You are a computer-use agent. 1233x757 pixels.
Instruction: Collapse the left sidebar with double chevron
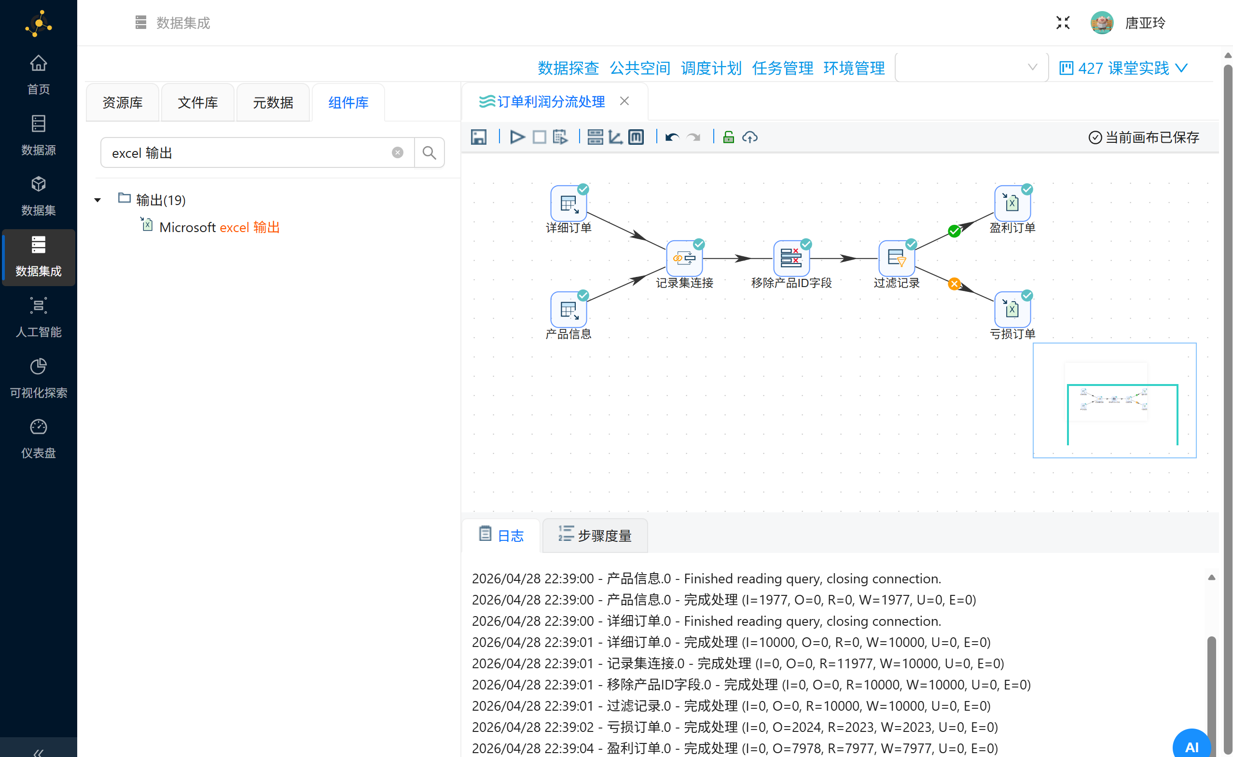tap(38, 751)
